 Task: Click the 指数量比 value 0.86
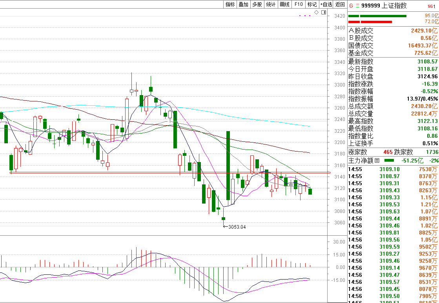point(432,136)
